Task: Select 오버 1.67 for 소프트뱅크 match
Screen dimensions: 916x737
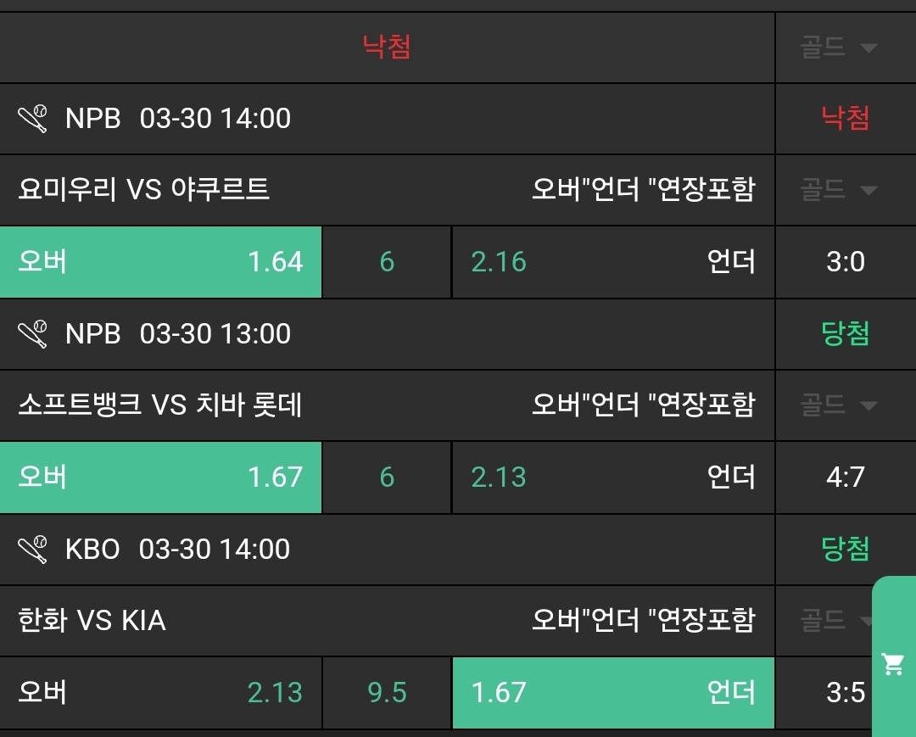Action: click(x=160, y=477)
